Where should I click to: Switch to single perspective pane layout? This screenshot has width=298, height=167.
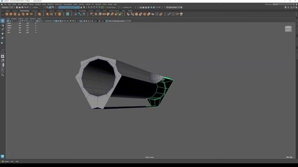coord(2,57)
